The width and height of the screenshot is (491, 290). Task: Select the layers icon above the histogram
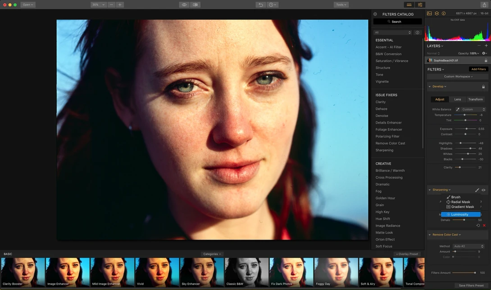(x=436, y=13)
